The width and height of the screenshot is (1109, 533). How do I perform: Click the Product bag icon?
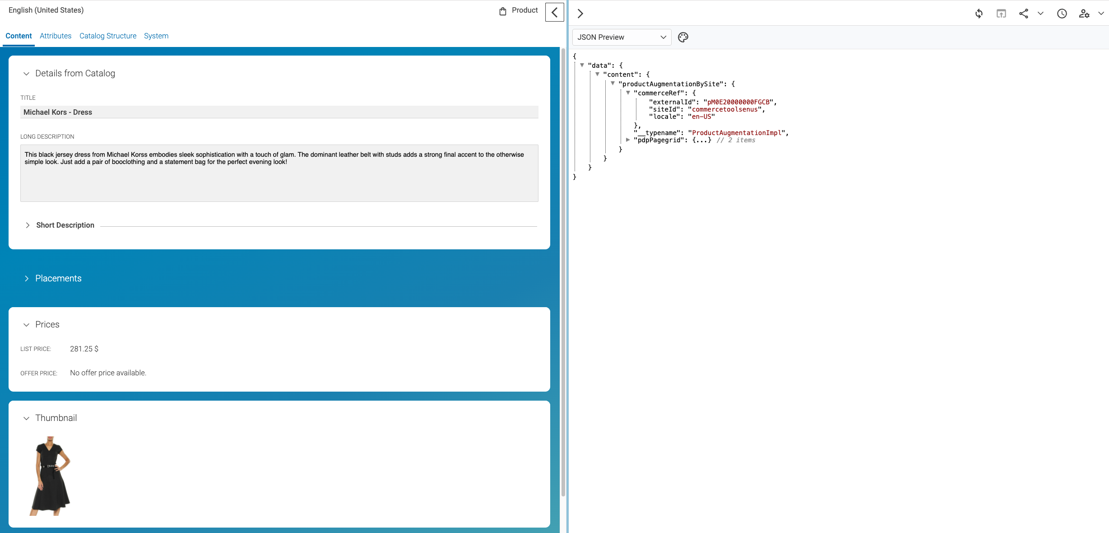[502, 10]
